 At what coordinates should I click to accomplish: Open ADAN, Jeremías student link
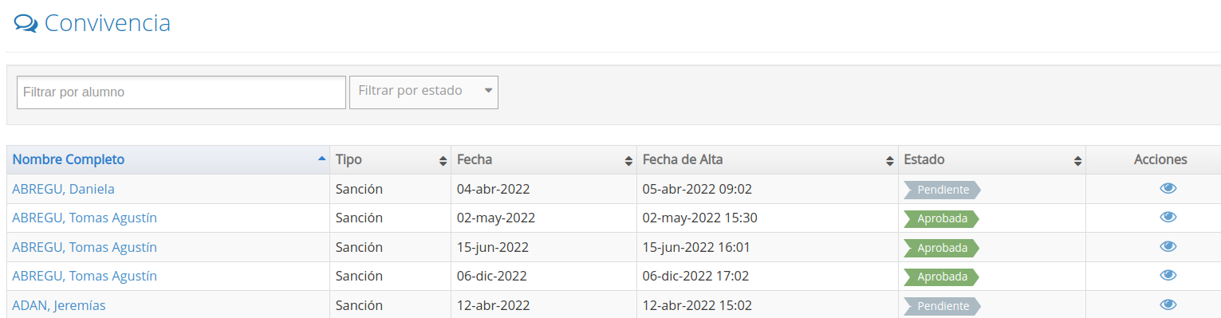(x=59, y=305)
